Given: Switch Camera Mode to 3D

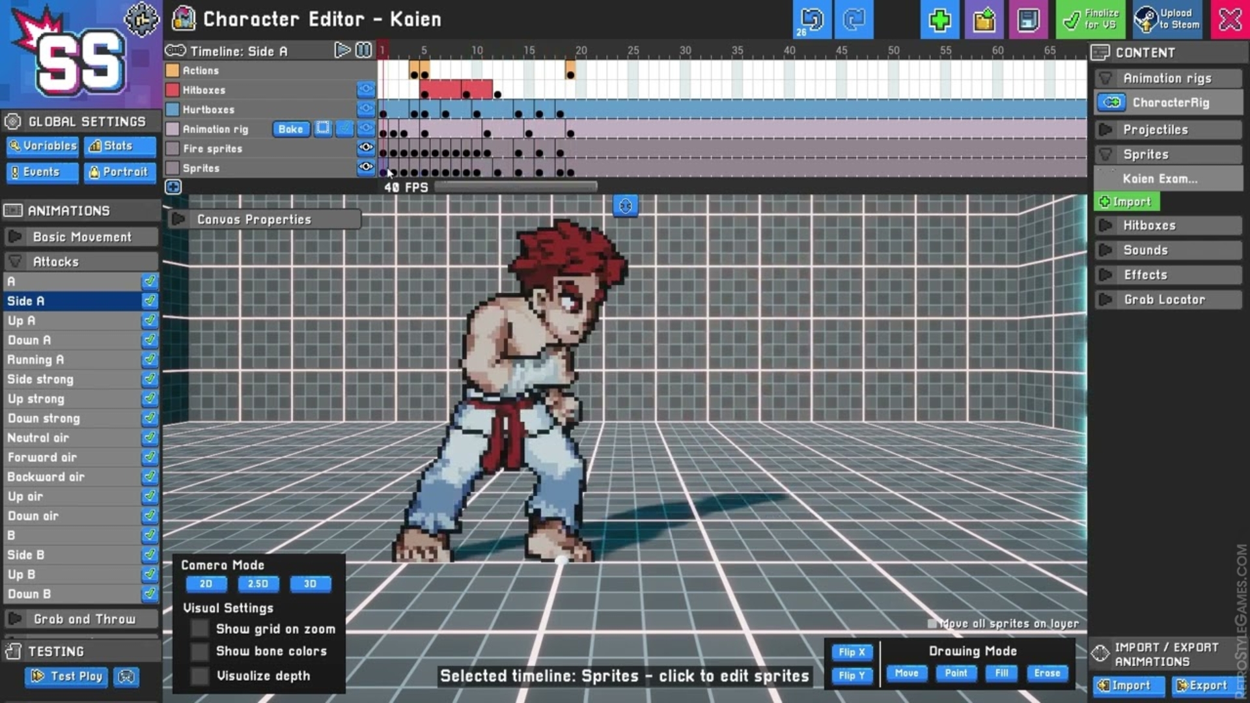Looking at the screenshot, I should click(x=311, y=584).
